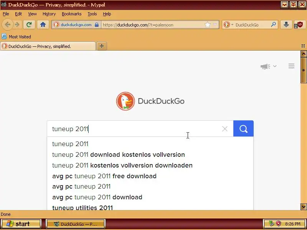Open the Most Visited bookmarks folder
The image size is (307, 230).
pos(16,36)
